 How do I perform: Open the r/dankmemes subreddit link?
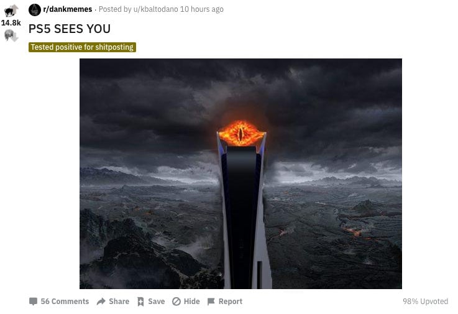coord(68,9)
